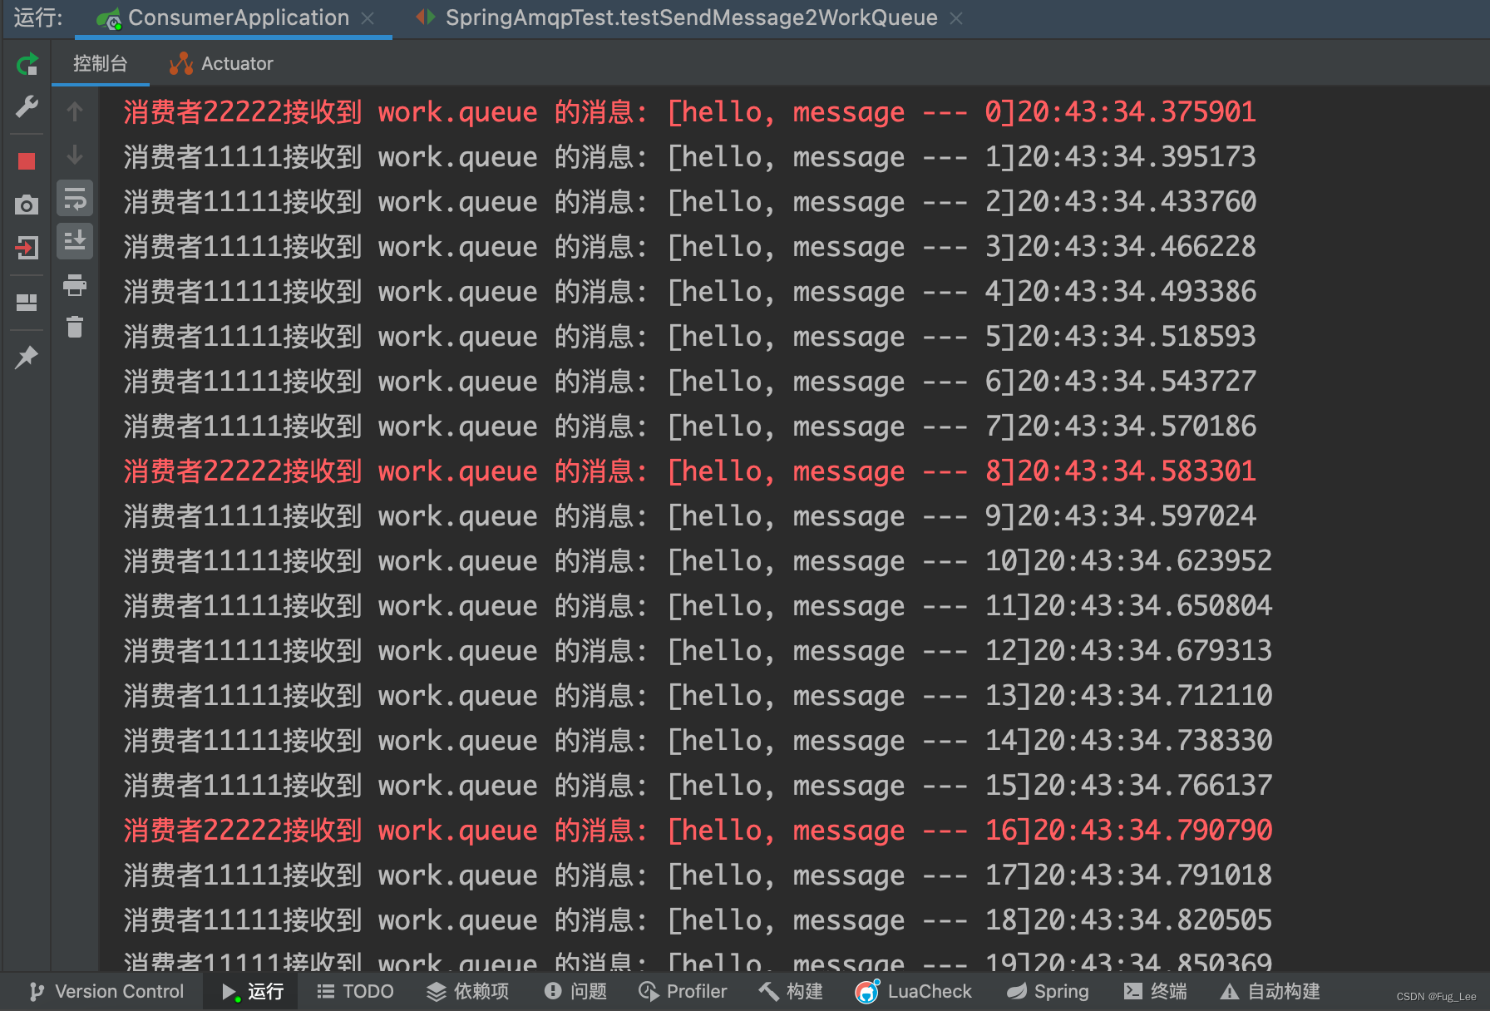Viewport: 1490px width, 1011px height.
Task: Click the log line for message 6
Action: (x=689, y=381)
